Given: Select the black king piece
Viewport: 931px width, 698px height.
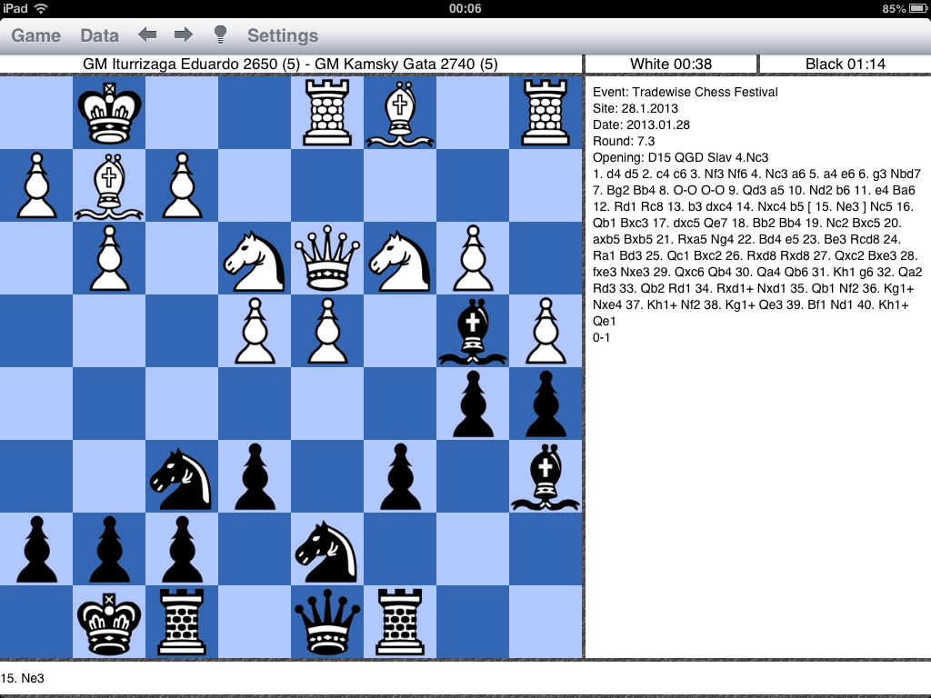Looking at the screenshot, I should click(109, 622).
